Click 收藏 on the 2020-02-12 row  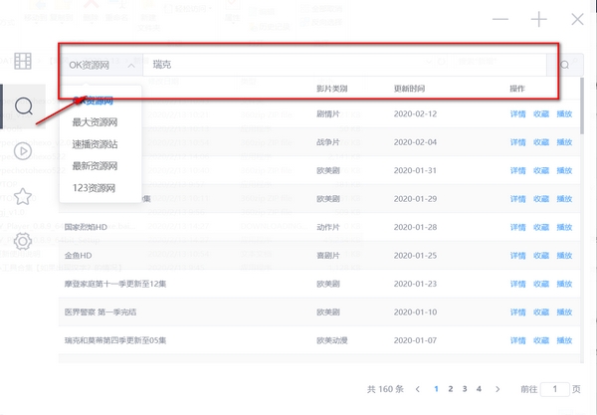tap(541, 113)
